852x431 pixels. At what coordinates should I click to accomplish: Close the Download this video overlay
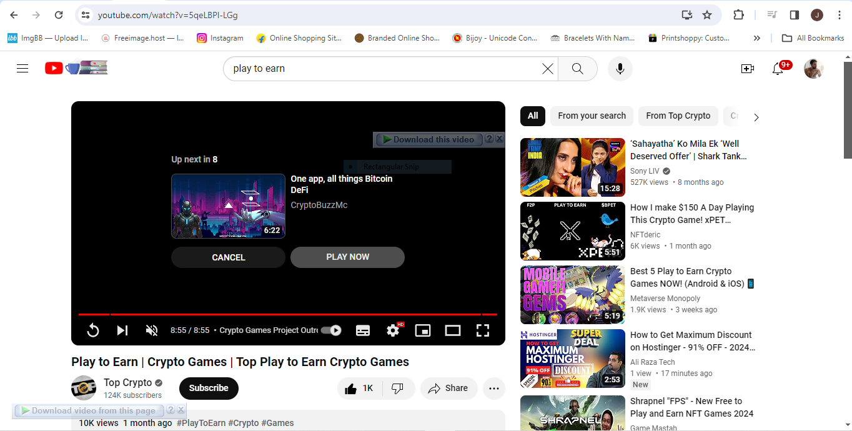500,139
